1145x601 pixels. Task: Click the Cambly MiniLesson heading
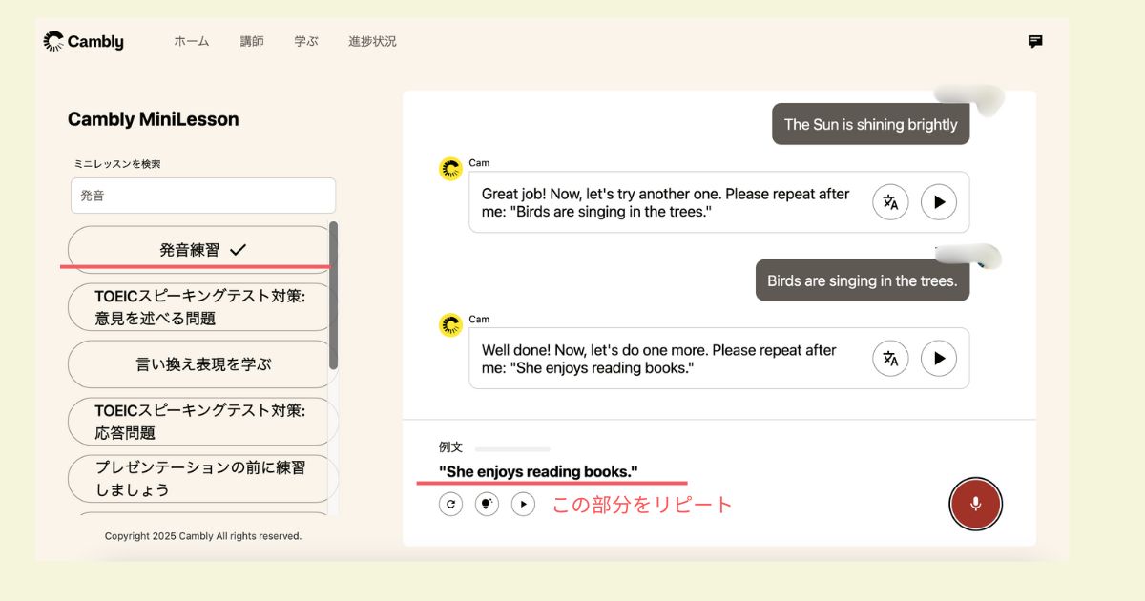[x=154, y=119]
